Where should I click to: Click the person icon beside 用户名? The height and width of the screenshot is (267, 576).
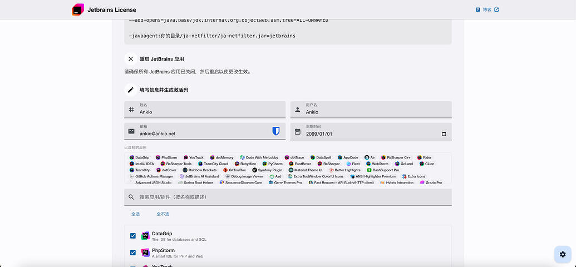[x=298, y=110]
